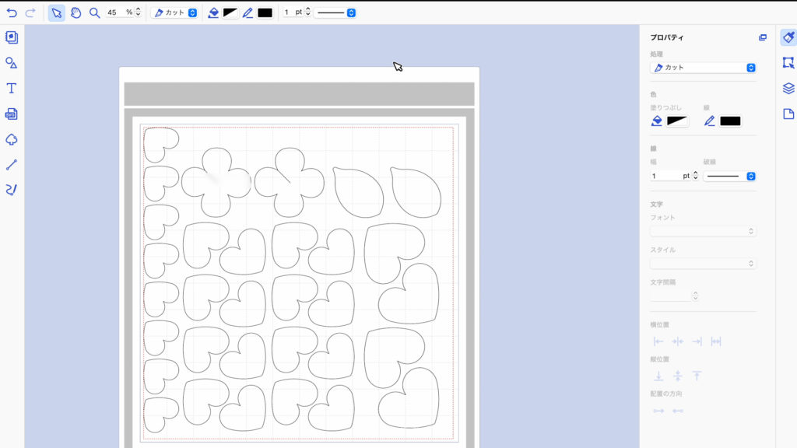Choose the freehand curve drawing tool
This screenshot has height=448, width=797.
[x=11, y=190]
